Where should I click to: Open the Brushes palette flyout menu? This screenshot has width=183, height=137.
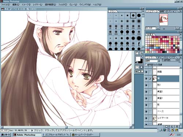[x=143, y=11]
